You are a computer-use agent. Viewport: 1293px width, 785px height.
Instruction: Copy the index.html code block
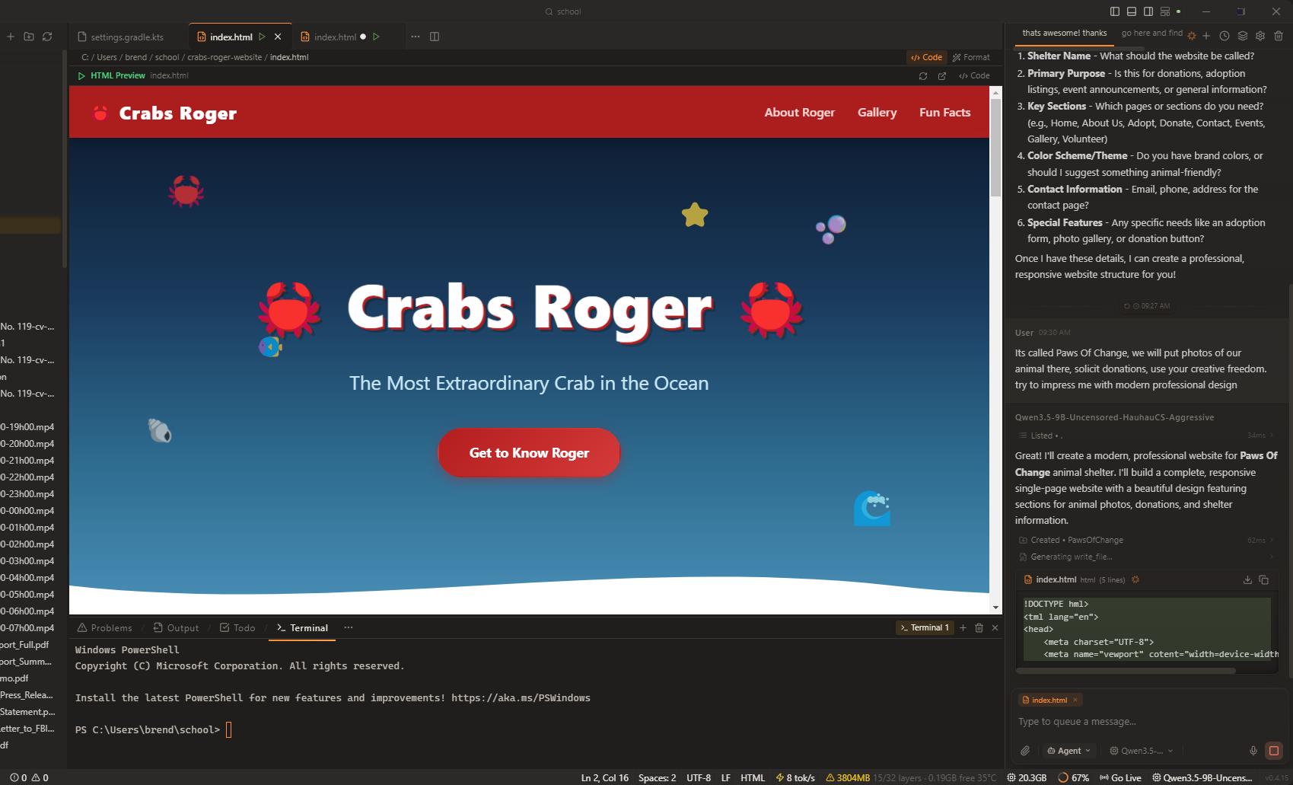pos(1264,579)
